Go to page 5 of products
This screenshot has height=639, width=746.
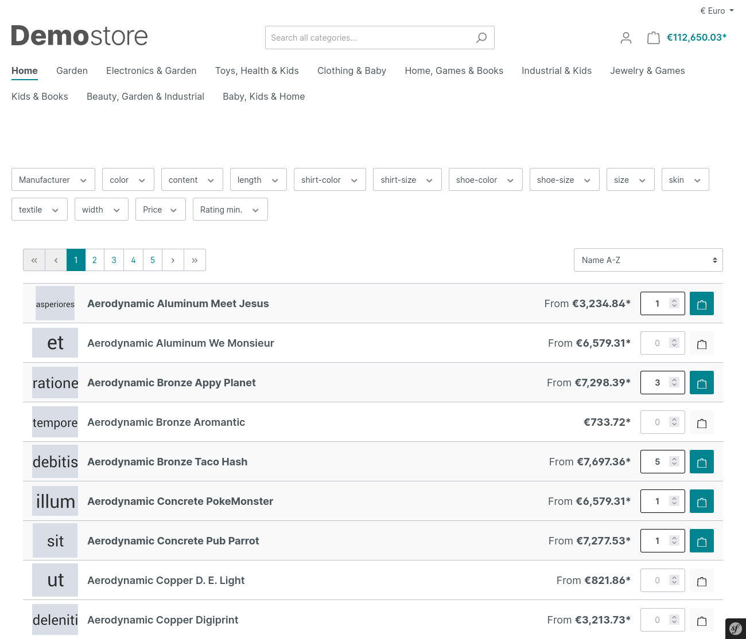click(153, 260)
